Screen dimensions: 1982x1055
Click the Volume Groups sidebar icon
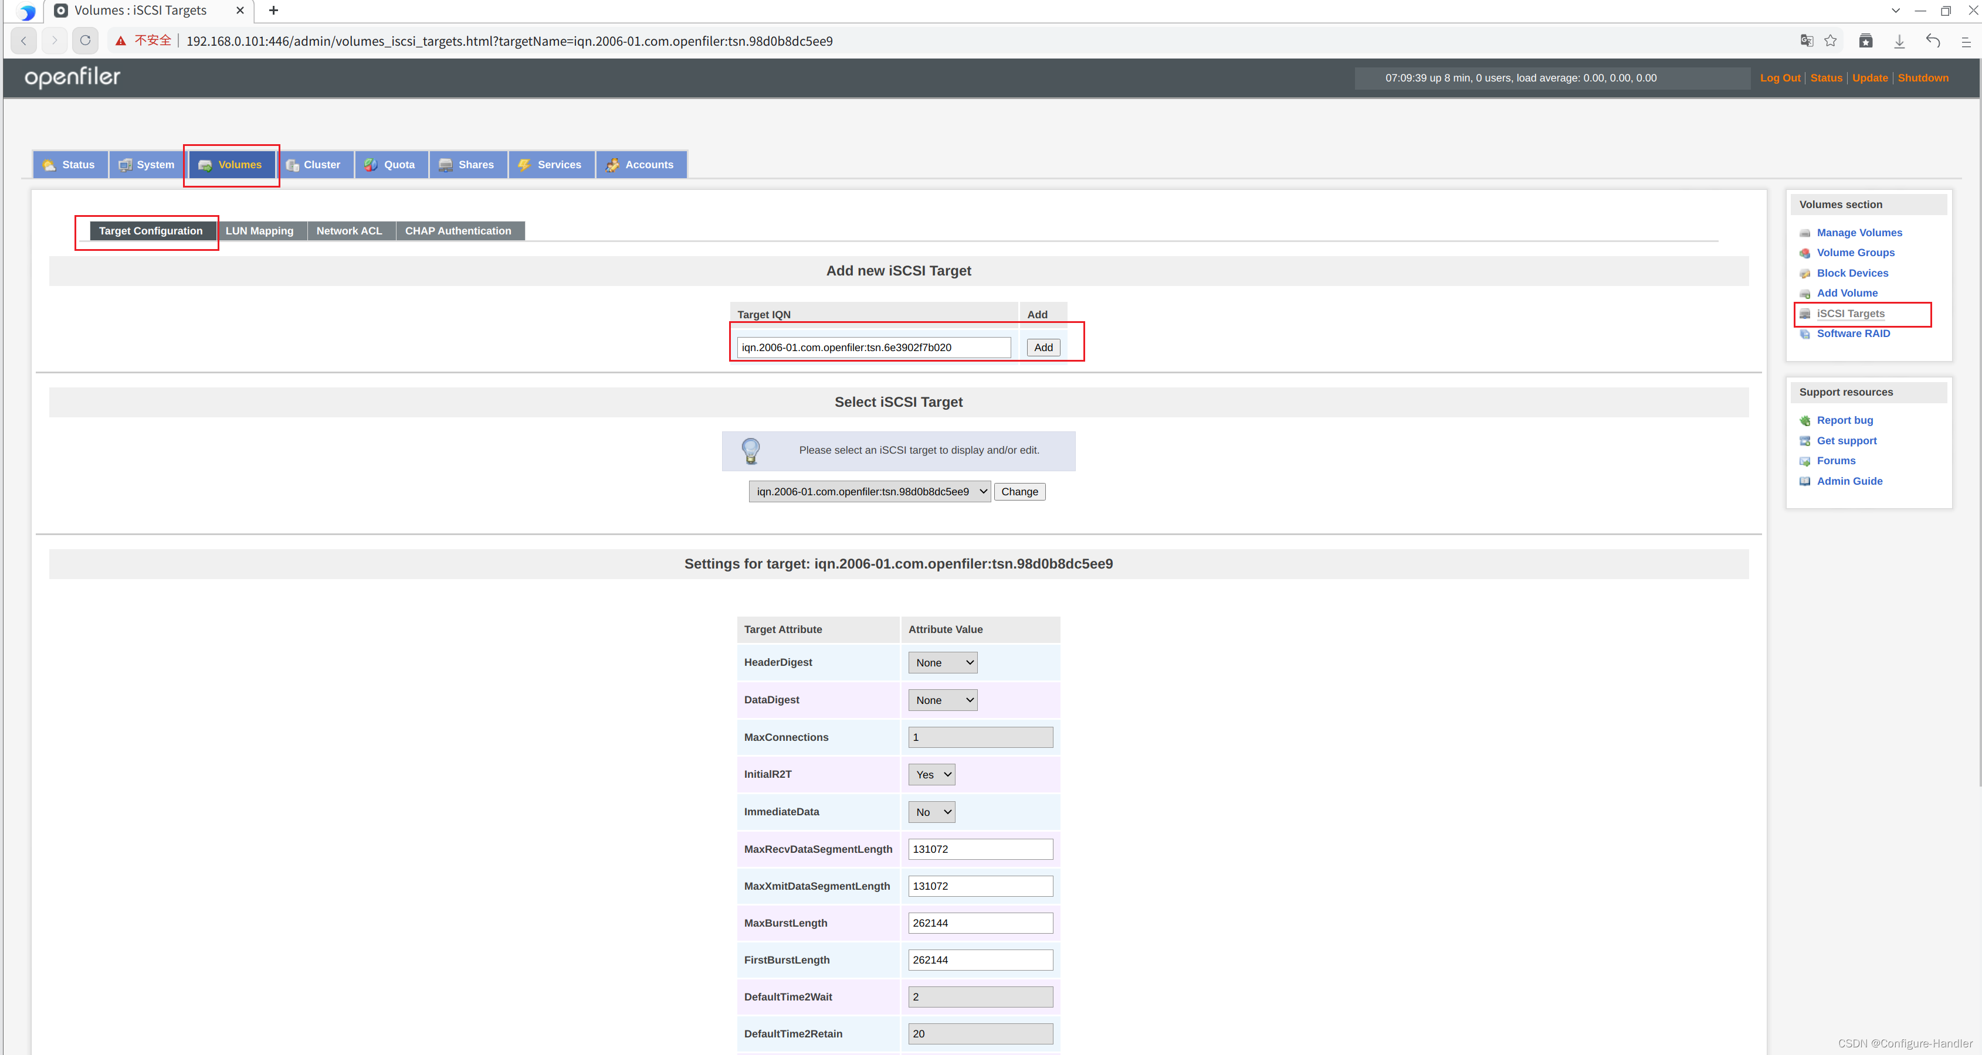click(1805, 253)
